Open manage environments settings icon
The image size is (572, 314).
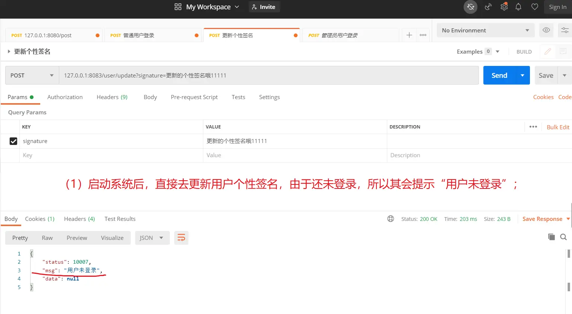[x=565, y=30]
